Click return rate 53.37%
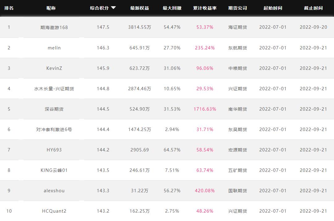Image resolution: width=334 pixels, height=221 pixels. pos(205,27)
